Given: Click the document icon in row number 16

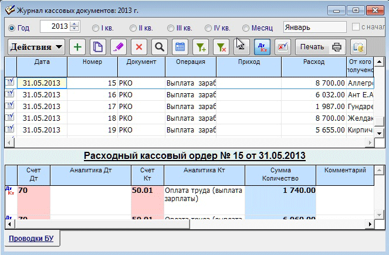Looking at the screenshot, I should pos(10,94).
